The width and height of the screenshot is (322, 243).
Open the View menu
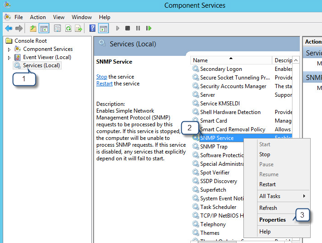[59, 17]
